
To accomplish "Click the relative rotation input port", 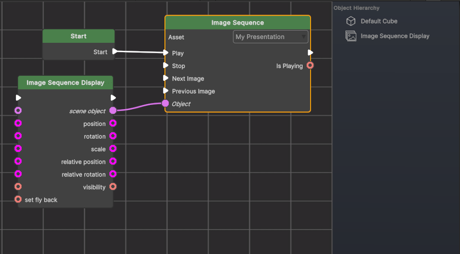I will (x=18, y=174).
